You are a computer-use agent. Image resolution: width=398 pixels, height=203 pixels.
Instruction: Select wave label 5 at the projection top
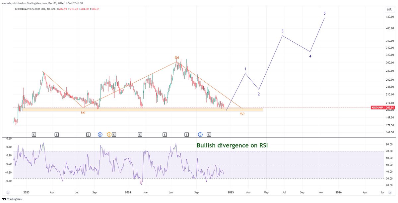324,14
